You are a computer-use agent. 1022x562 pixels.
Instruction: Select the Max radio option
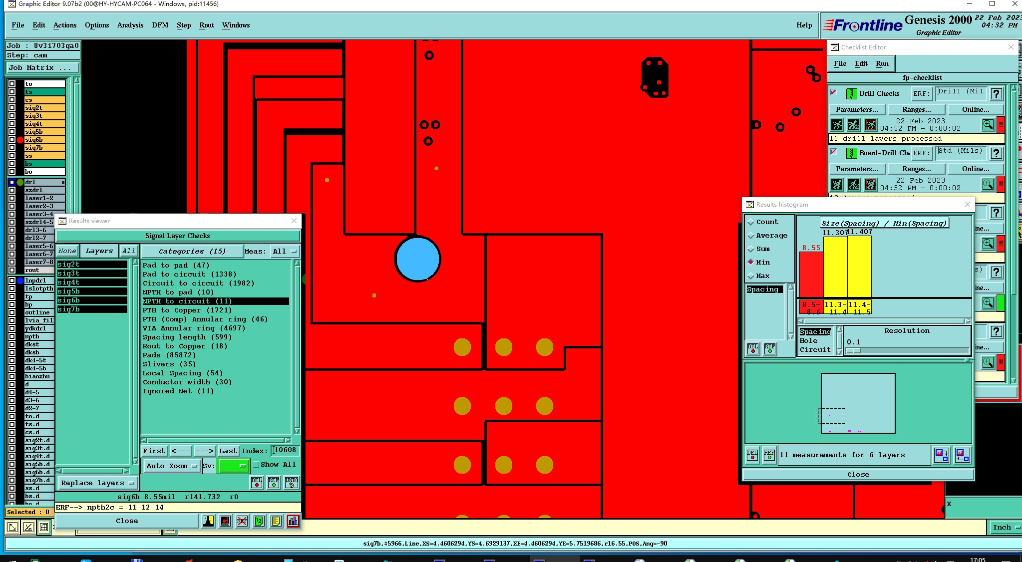751,276
